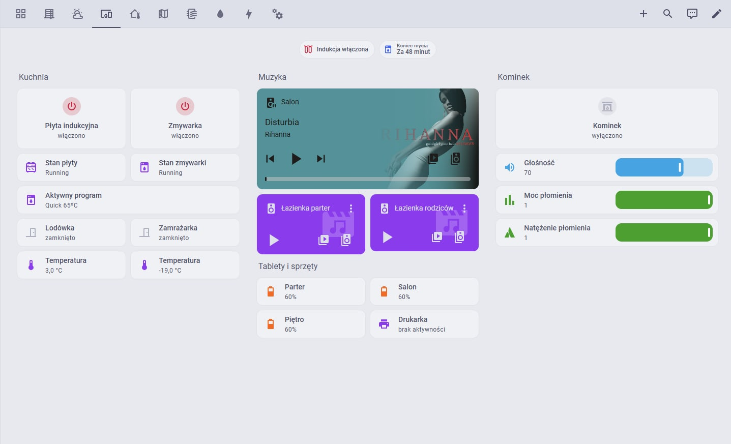Open speaker grouping for Łazienka rodziców
Image resolution: width=731 pixels, height=444 pixels.
tap(459, 237)
